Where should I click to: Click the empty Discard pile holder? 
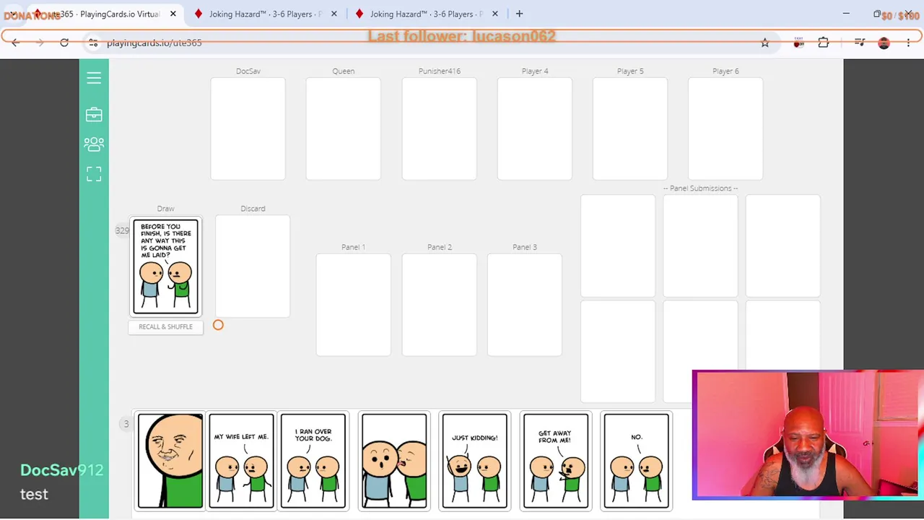[x=253, y=266]
